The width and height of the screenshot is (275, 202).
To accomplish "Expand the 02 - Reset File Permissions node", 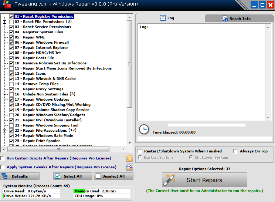I will point(5,22).
